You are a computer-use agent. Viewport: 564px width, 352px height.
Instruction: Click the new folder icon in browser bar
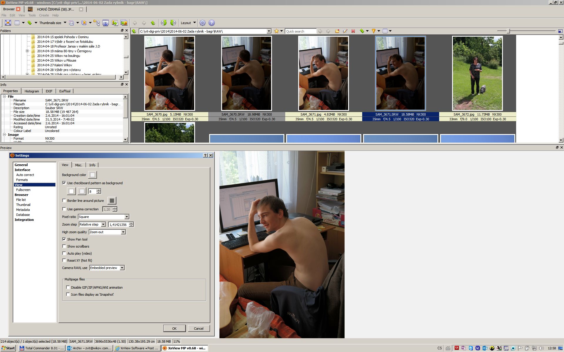click(337, 31)
